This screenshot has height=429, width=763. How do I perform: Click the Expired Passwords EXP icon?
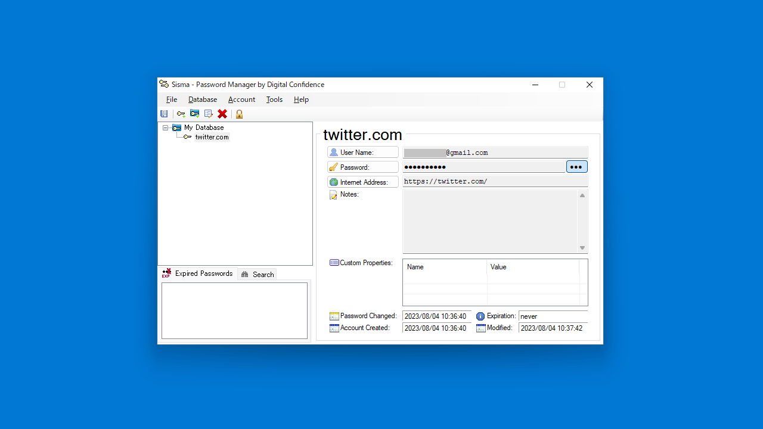[166, 273]
